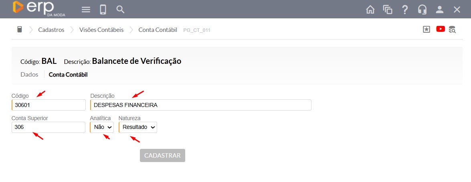Select the Conta Contábil tab
Image resolution: width=471 pixels, height=182 pixels.
coord(68,75)
